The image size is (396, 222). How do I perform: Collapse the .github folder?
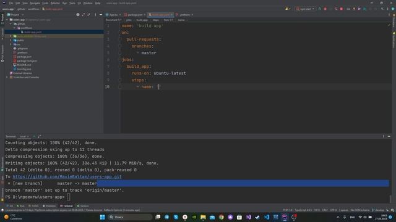click(11, 23)
